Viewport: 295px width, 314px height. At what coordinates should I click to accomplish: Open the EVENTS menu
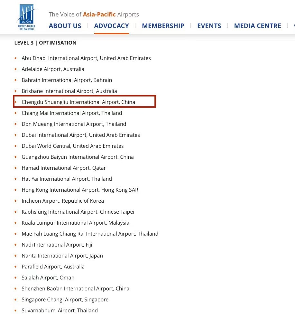click(209, 26)
